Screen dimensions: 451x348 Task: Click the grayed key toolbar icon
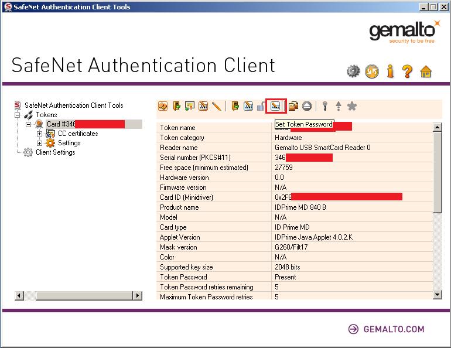325,106
